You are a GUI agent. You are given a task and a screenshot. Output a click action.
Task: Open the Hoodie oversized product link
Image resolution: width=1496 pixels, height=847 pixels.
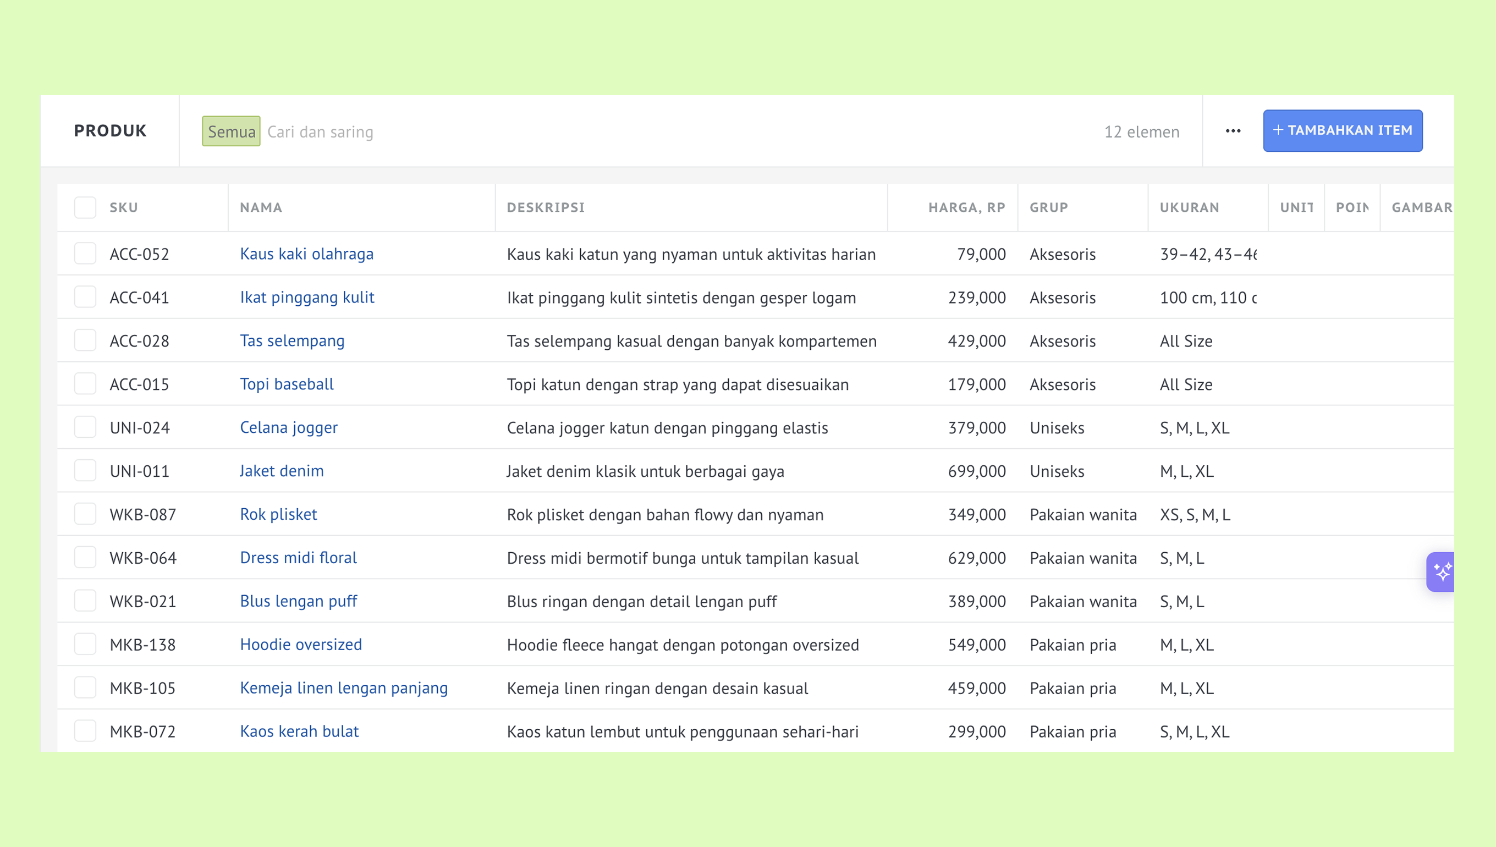coord(301,645)
